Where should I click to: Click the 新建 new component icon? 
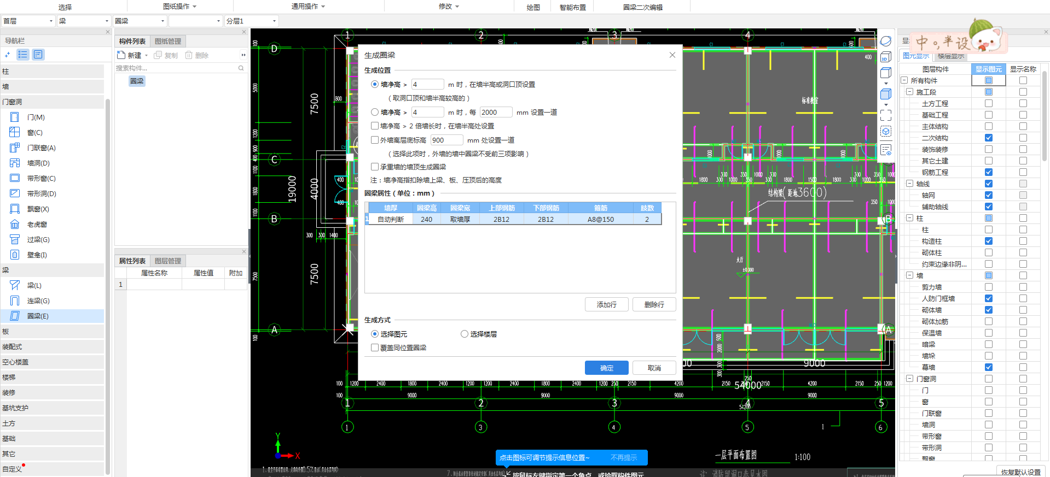(121, 55)
